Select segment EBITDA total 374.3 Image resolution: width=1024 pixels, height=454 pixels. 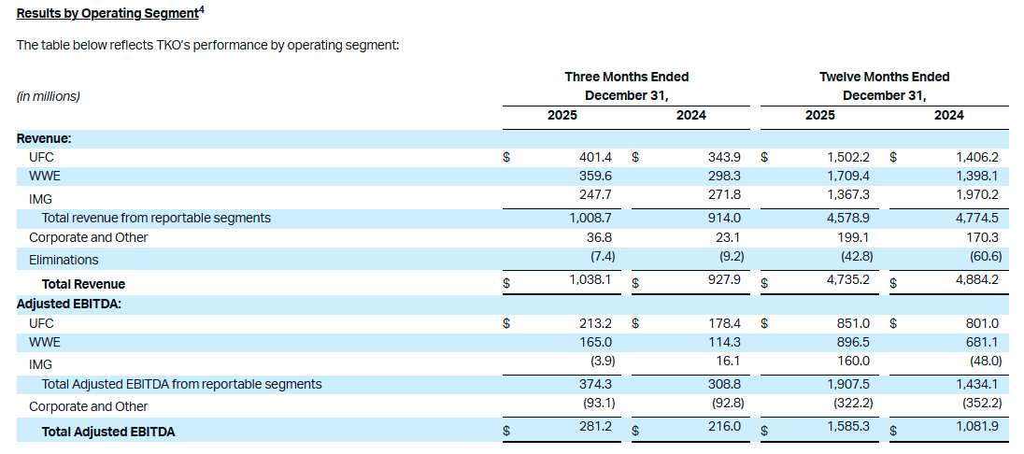pos(595,383)
